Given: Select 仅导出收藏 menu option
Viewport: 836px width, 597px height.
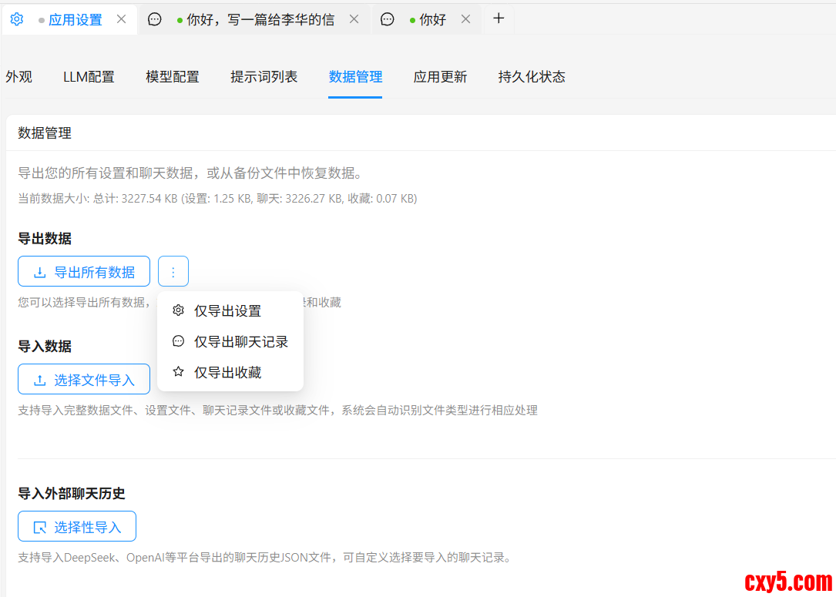Looking at the screenshot, I should (x=227, y=373).
